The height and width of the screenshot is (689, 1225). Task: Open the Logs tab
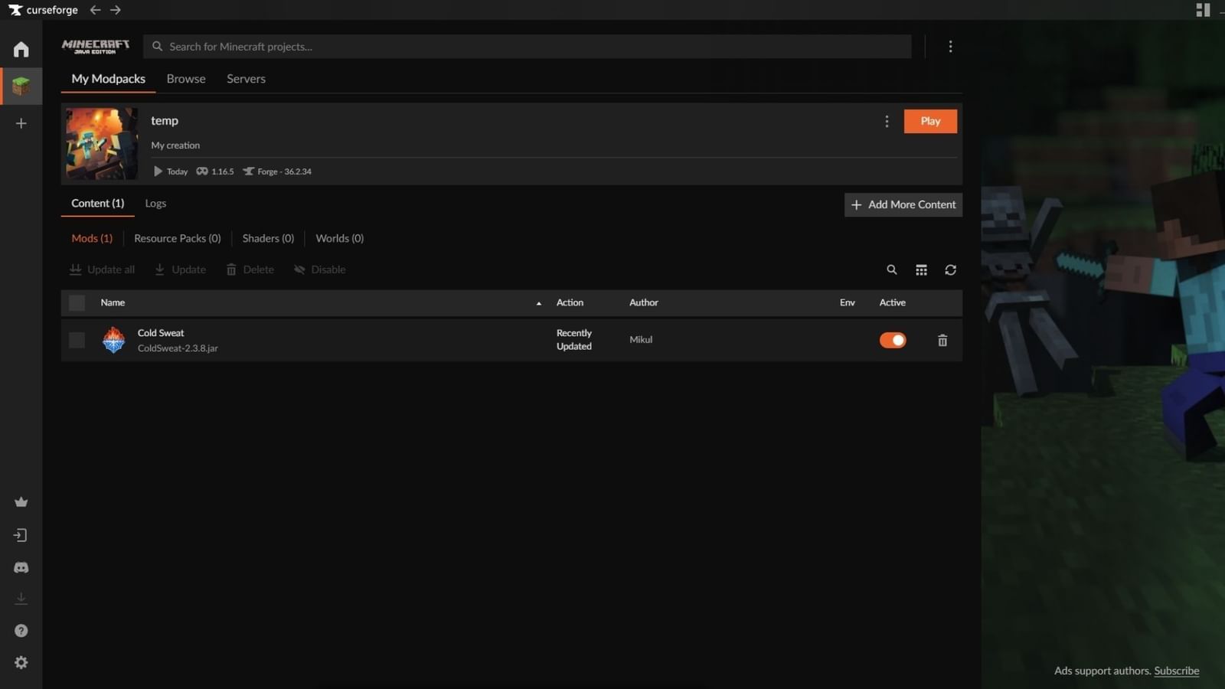[155, 204]
